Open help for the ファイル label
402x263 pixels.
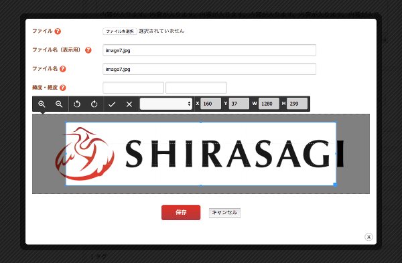pos(58,31)
